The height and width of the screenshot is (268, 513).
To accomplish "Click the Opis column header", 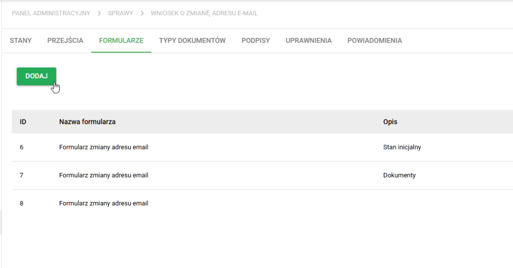I will 390,122.
